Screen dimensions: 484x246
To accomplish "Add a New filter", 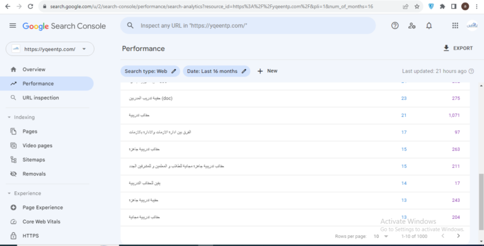I will click(267, 71).
